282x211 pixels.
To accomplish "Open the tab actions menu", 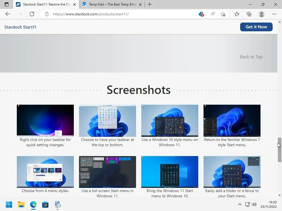I will pyautogui.click(x=7, y=4).
